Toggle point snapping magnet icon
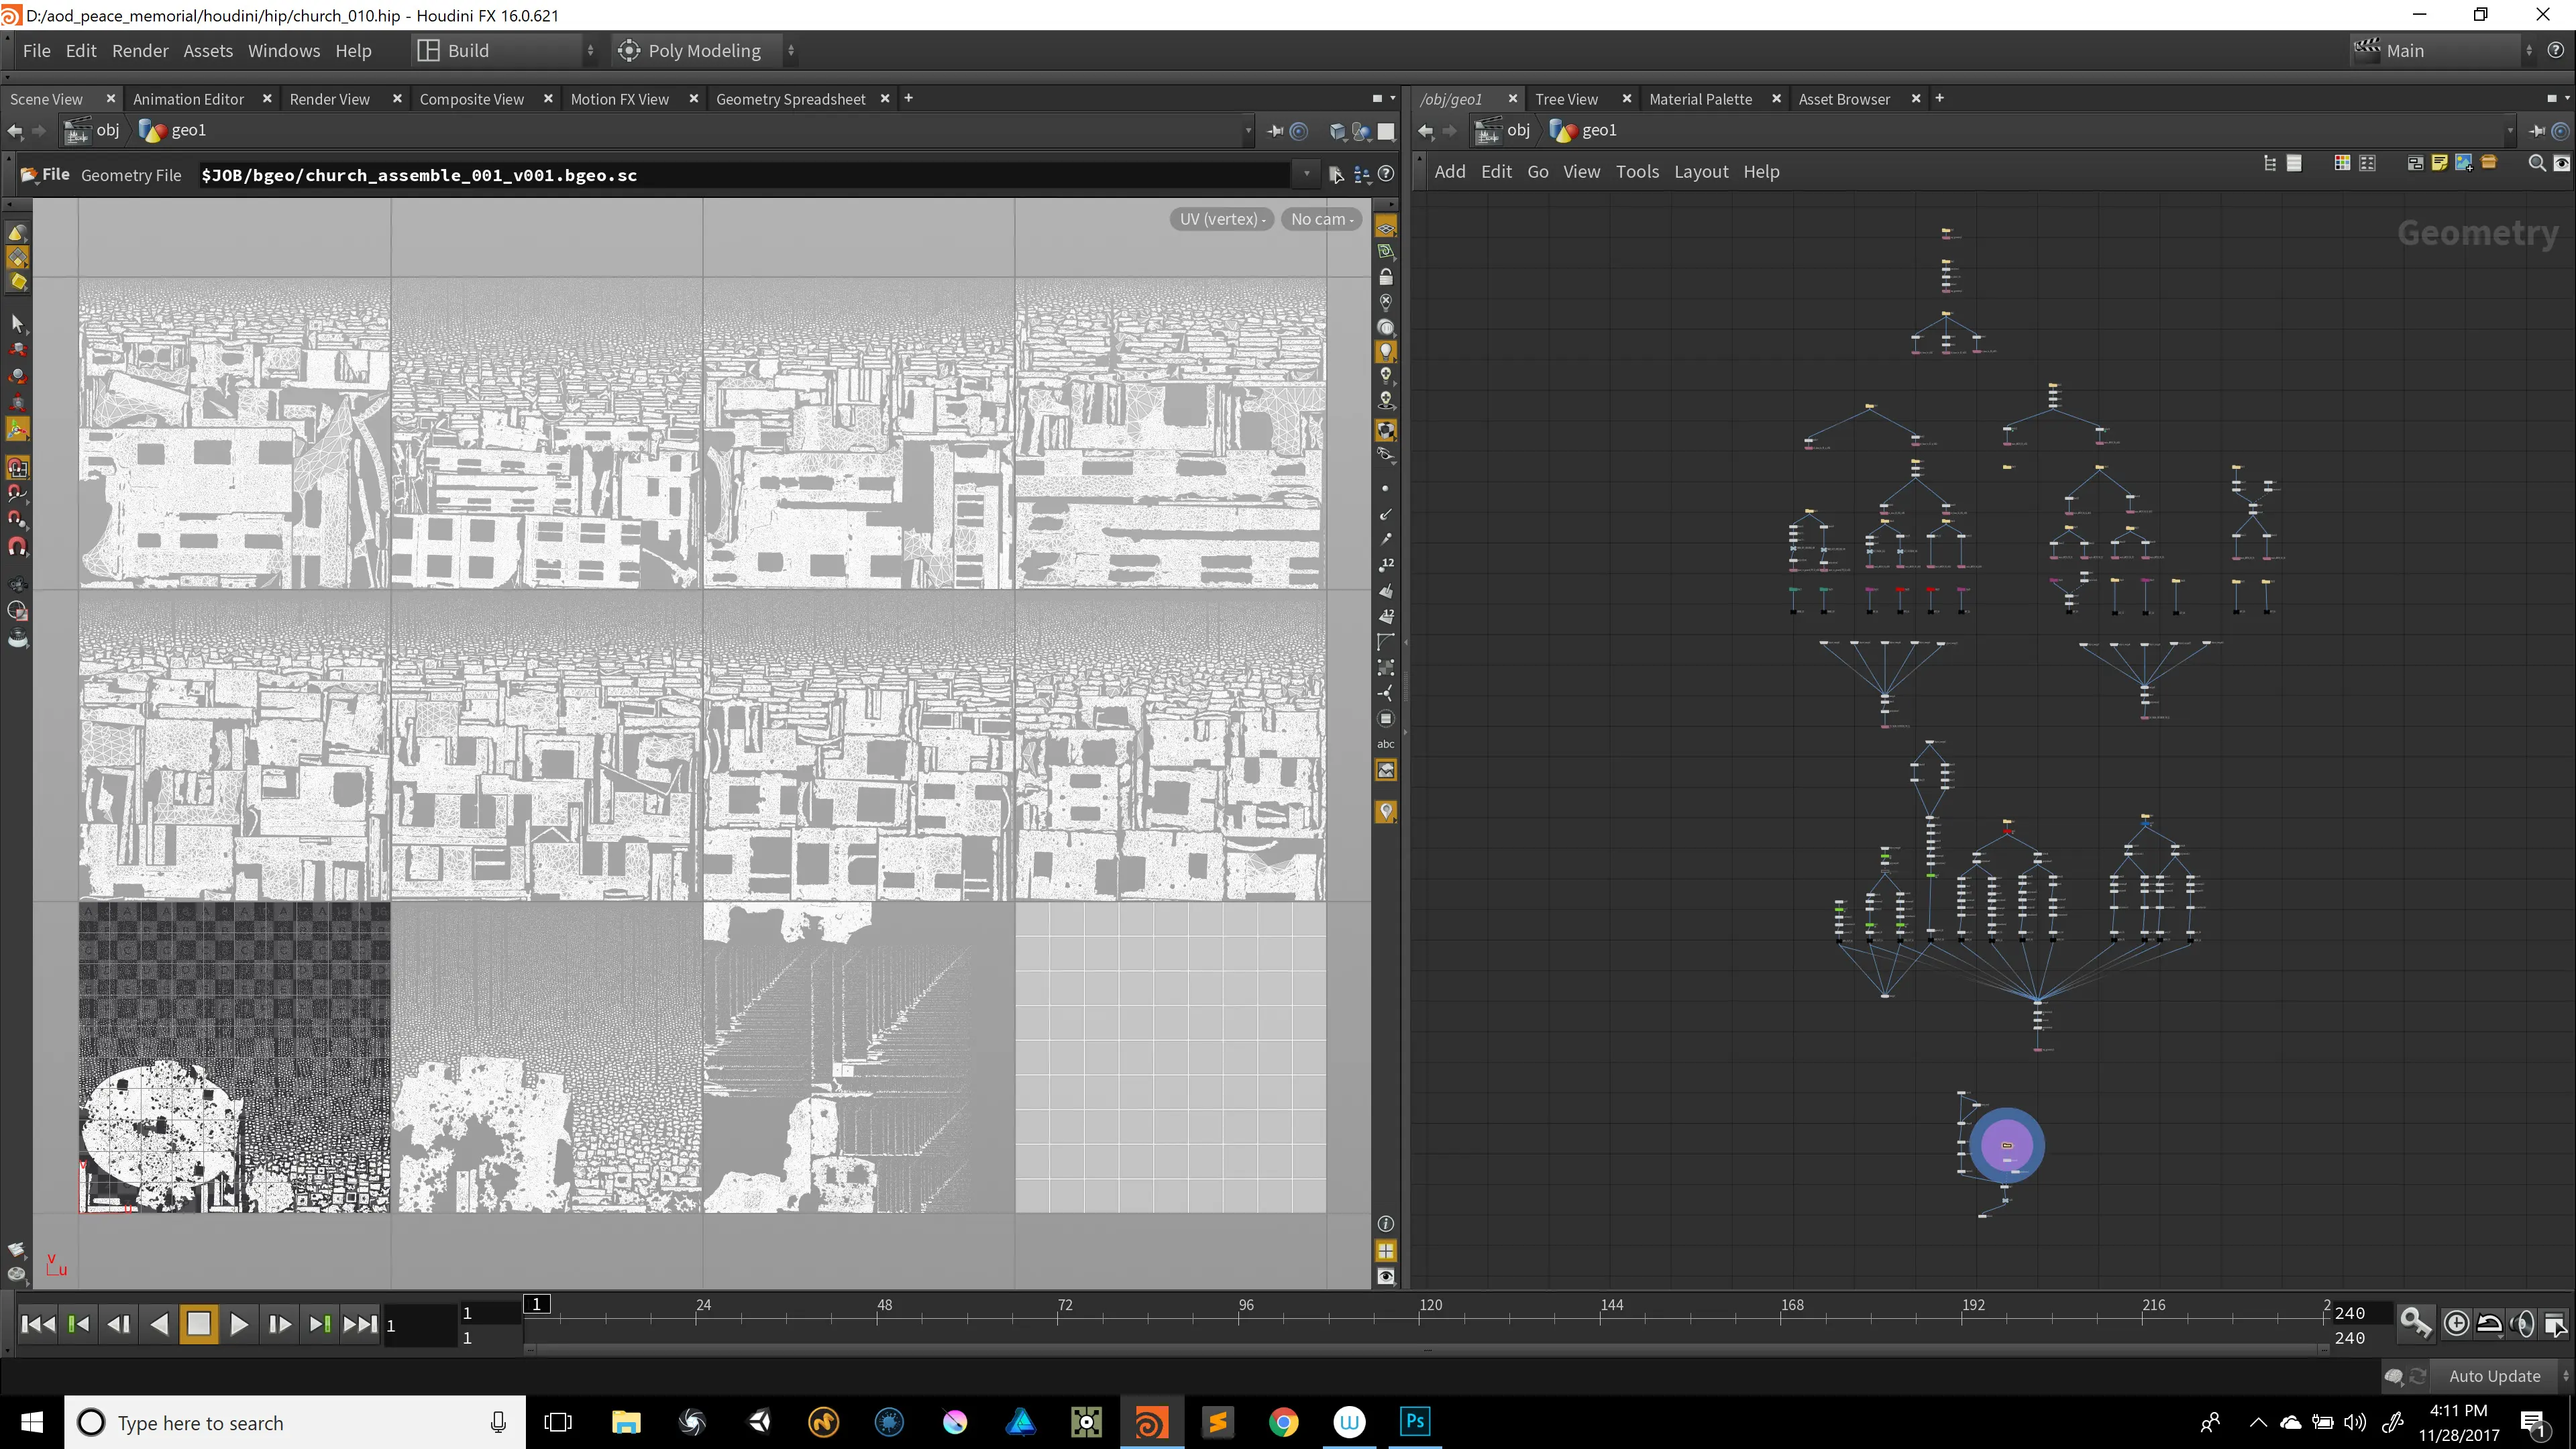Viewport: 2576px width, 1449px height. coord(17,519)
